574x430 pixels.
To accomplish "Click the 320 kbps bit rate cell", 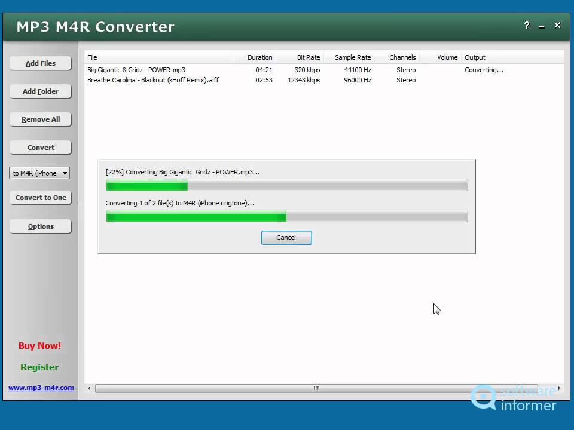I will click(x=307, y=70).
